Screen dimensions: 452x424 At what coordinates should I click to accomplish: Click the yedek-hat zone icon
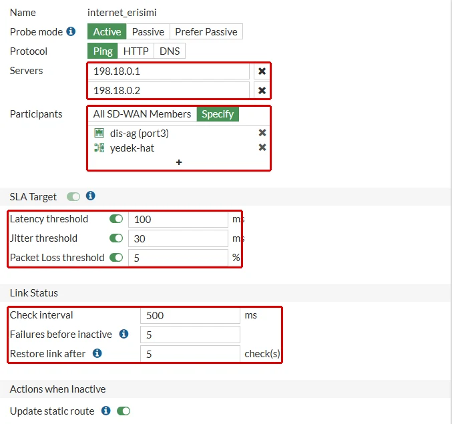(99, 148)
